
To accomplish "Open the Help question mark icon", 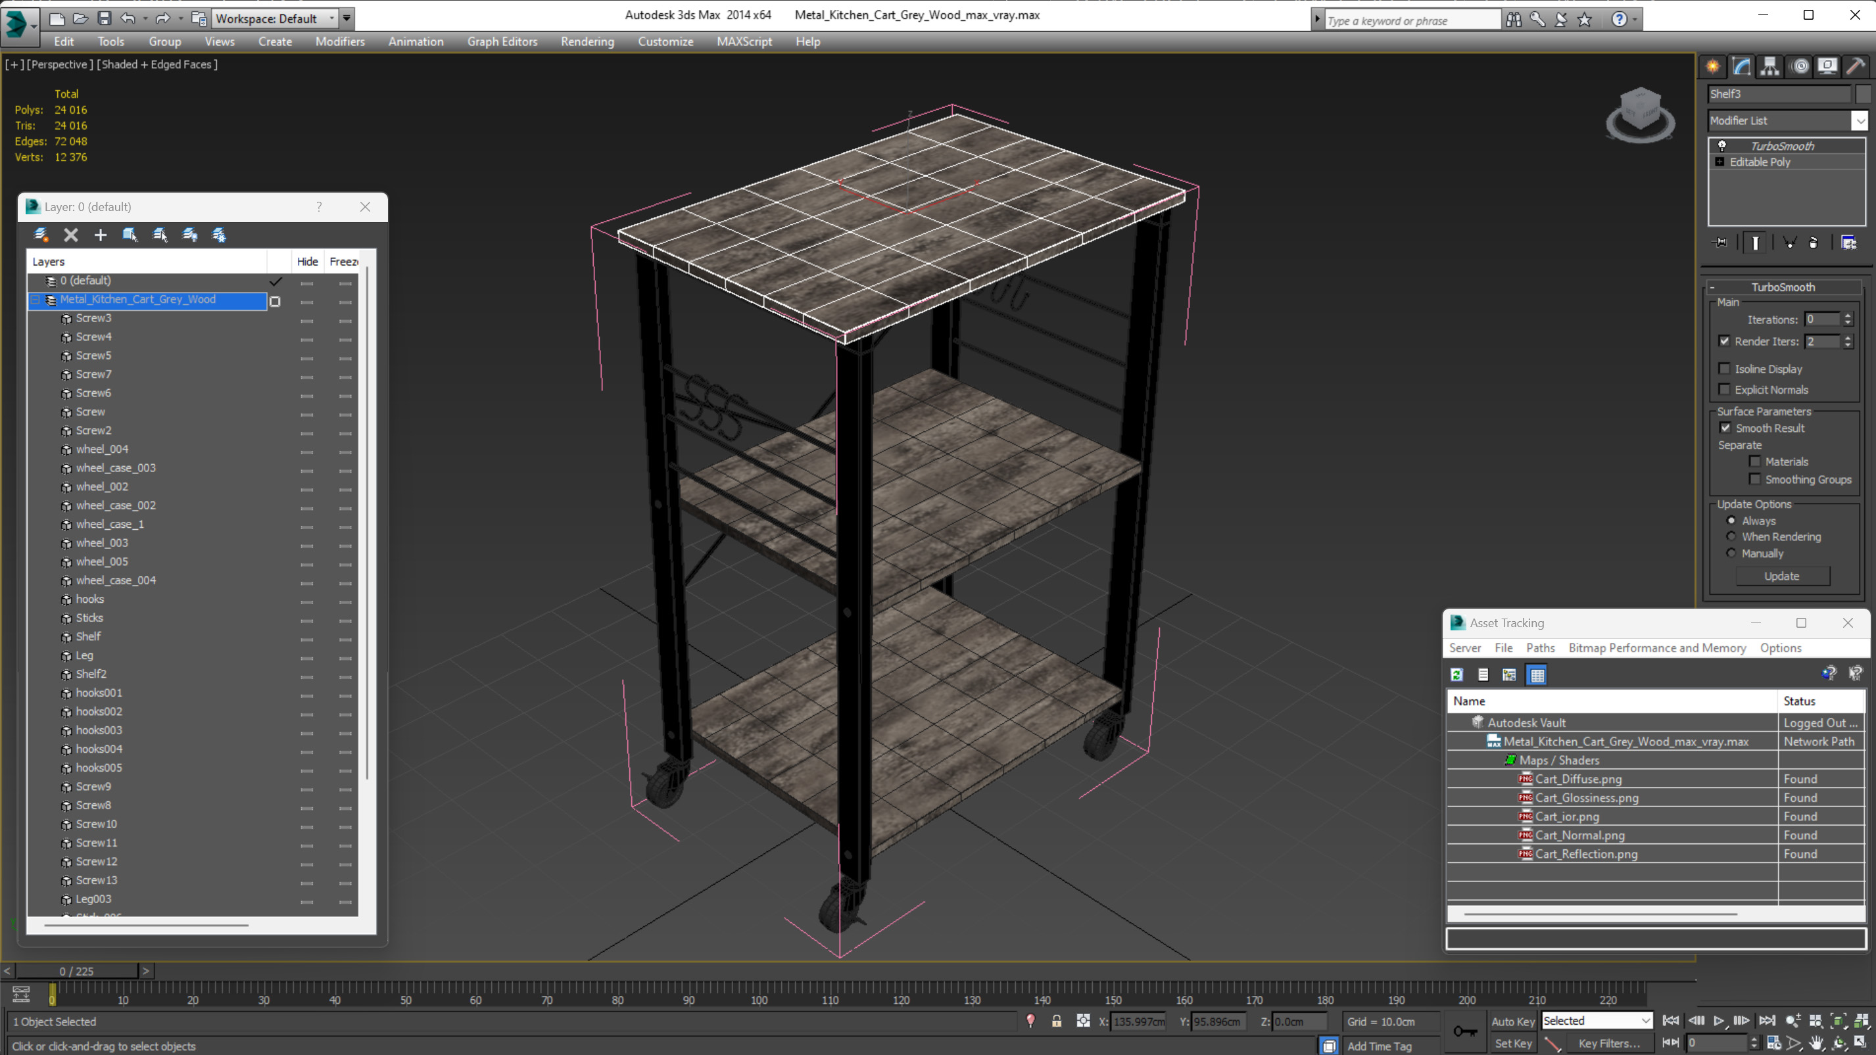I will coord(1618,20).
